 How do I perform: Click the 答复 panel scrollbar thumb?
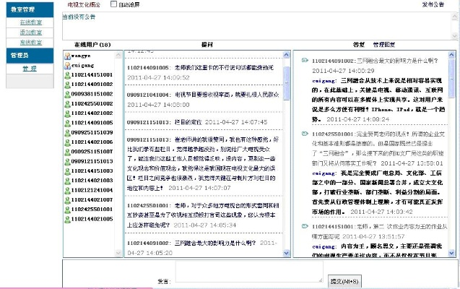click(x=451, y=77)
